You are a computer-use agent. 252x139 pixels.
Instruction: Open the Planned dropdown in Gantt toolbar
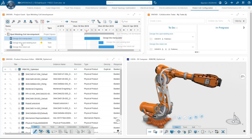tap(80, 22)
